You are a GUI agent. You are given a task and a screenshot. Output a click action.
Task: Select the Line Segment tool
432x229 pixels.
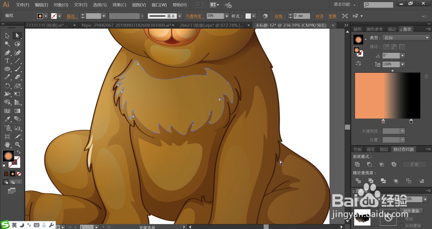(x=17, y=61)
